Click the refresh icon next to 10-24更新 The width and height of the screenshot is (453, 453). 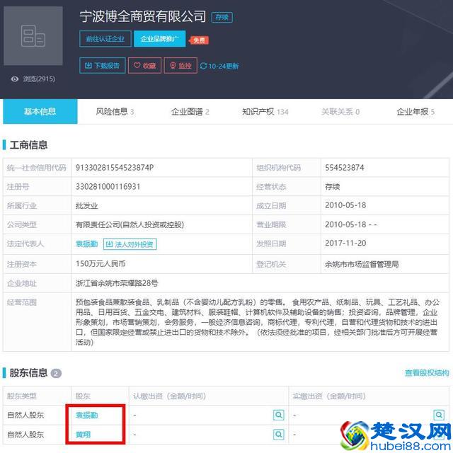[x=203, y=66]
